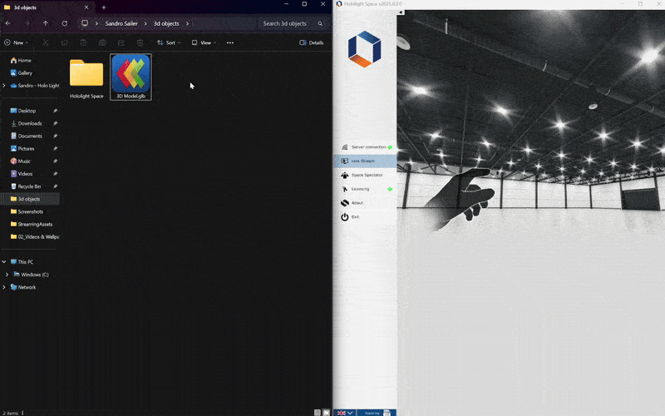Image resolution: width=665 pixels, height=416 pixels.
Task: Select 3d objects in the navigation pane
Action: [x=30, y=199]
